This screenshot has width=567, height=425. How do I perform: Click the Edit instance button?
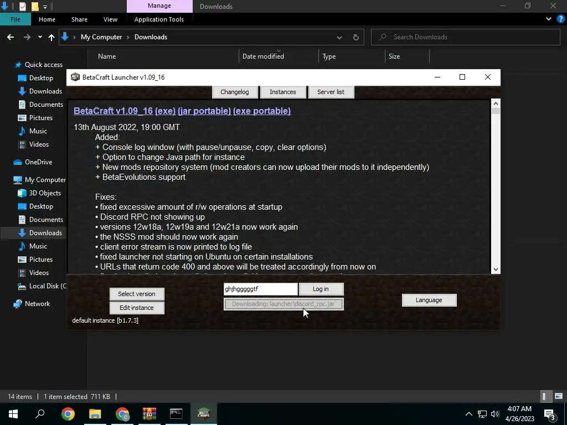(137, 308)
